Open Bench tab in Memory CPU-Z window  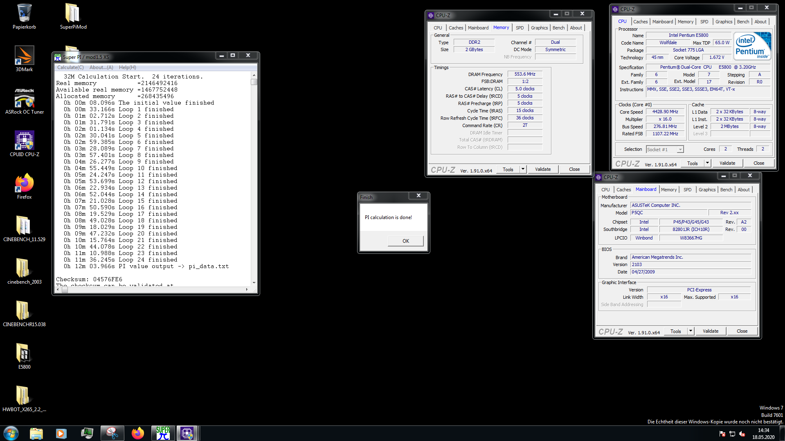558,28
